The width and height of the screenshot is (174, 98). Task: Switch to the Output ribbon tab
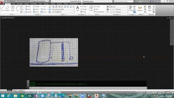tap(53, 4)
